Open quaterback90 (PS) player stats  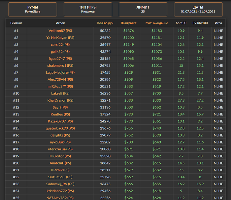click(60, 128)
